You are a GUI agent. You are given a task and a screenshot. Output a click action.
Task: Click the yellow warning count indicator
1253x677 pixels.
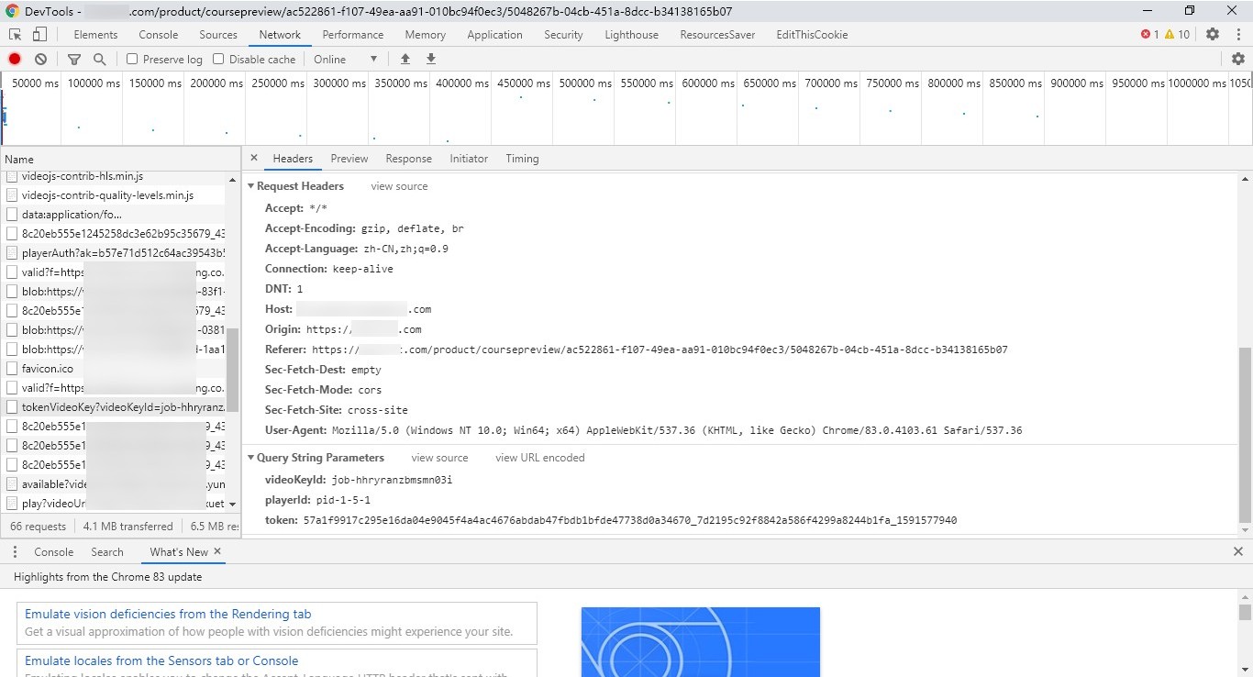1177,35
